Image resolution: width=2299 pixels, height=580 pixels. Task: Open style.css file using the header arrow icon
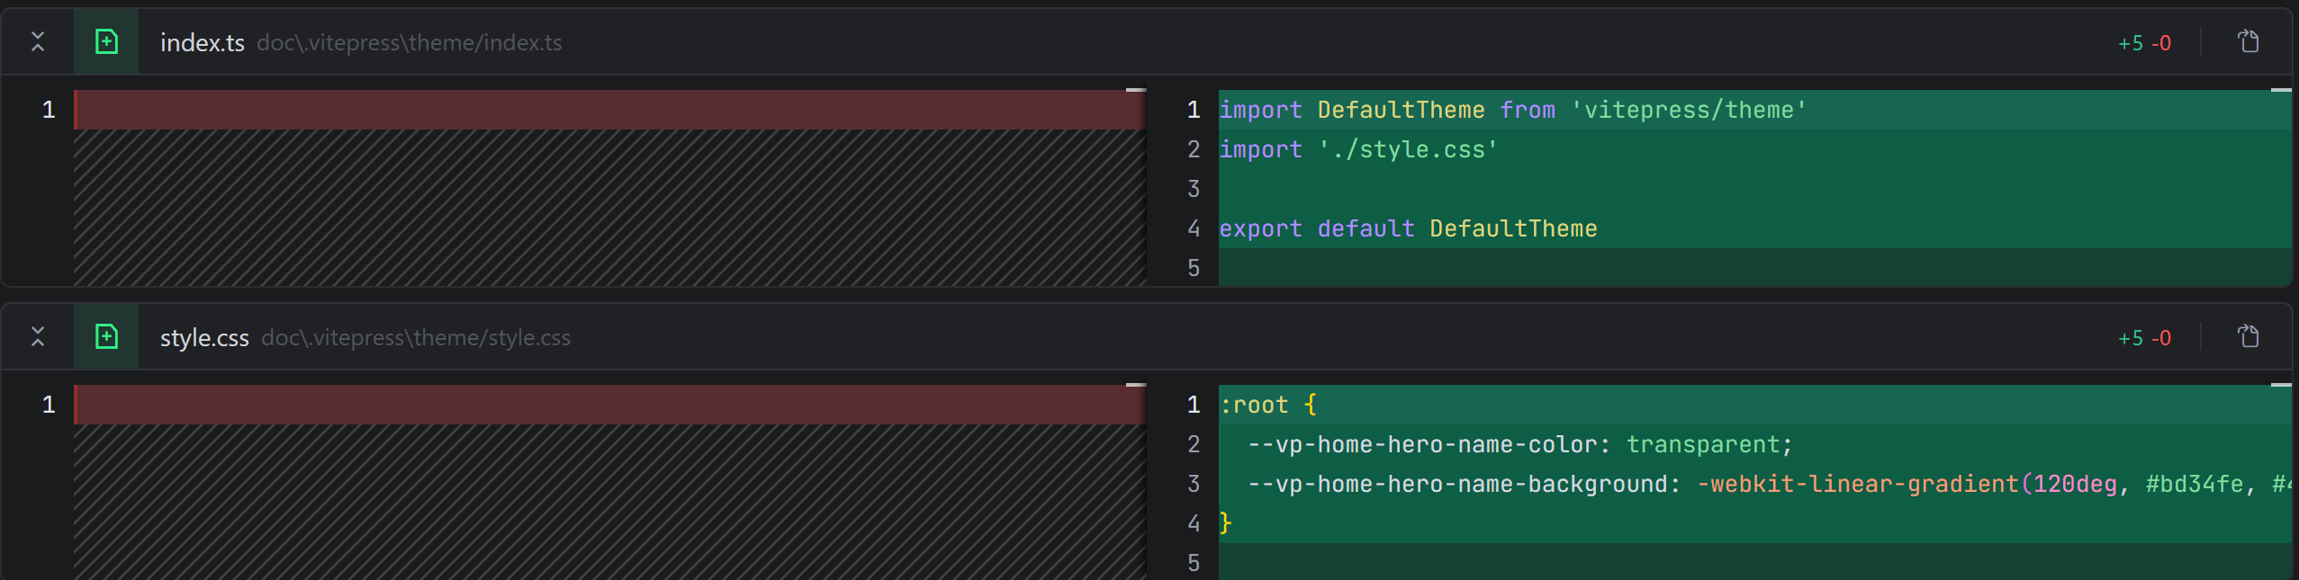click(2249, 337)
